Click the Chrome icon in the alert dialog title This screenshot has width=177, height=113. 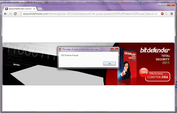tap(60, 49)
